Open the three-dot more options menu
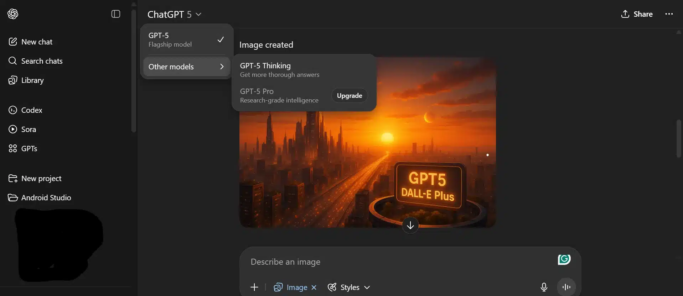The image size is (683, 296). (x=669, y=14)
